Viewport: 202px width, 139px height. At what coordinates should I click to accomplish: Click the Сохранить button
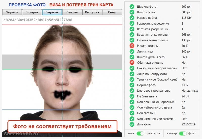click(52, 12)
